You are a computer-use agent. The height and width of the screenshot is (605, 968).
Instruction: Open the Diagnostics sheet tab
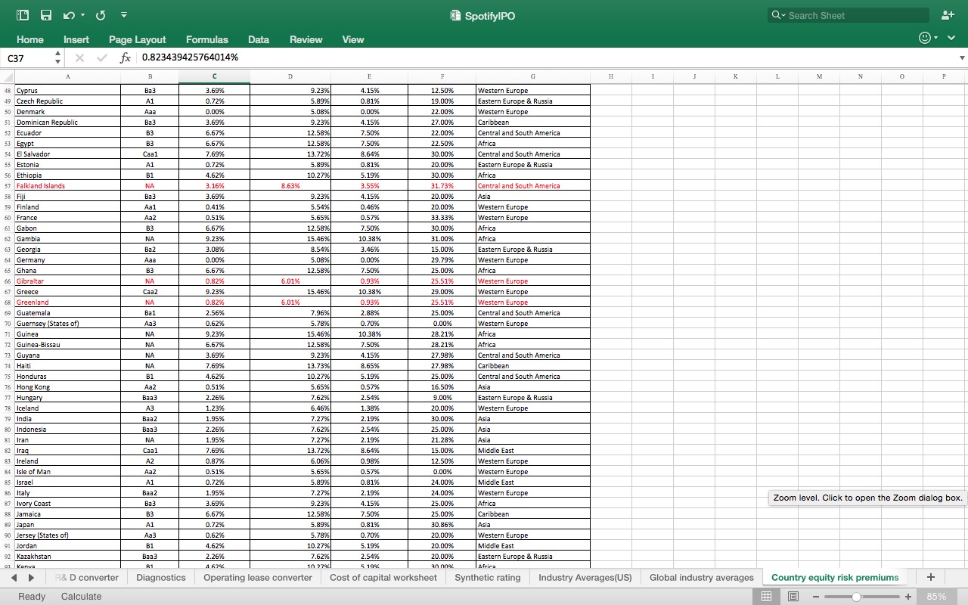click(x=160, y=576)
